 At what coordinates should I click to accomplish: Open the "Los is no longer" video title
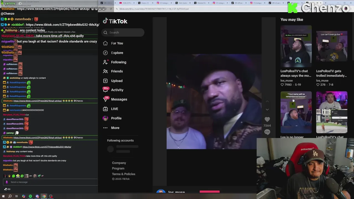(292, 137)
